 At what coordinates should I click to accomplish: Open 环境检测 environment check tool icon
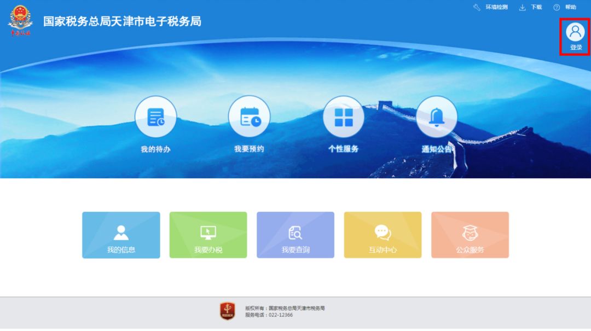point(477,7)
